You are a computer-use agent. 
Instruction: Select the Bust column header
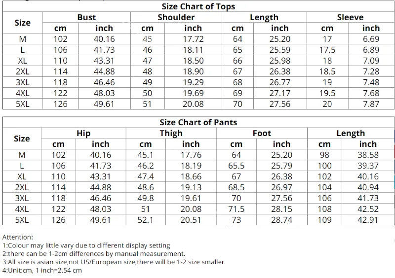(x=86, y=17)
